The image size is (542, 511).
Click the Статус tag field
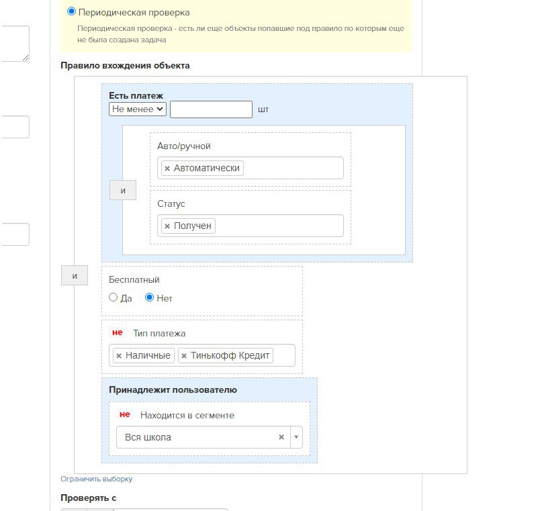251,226
